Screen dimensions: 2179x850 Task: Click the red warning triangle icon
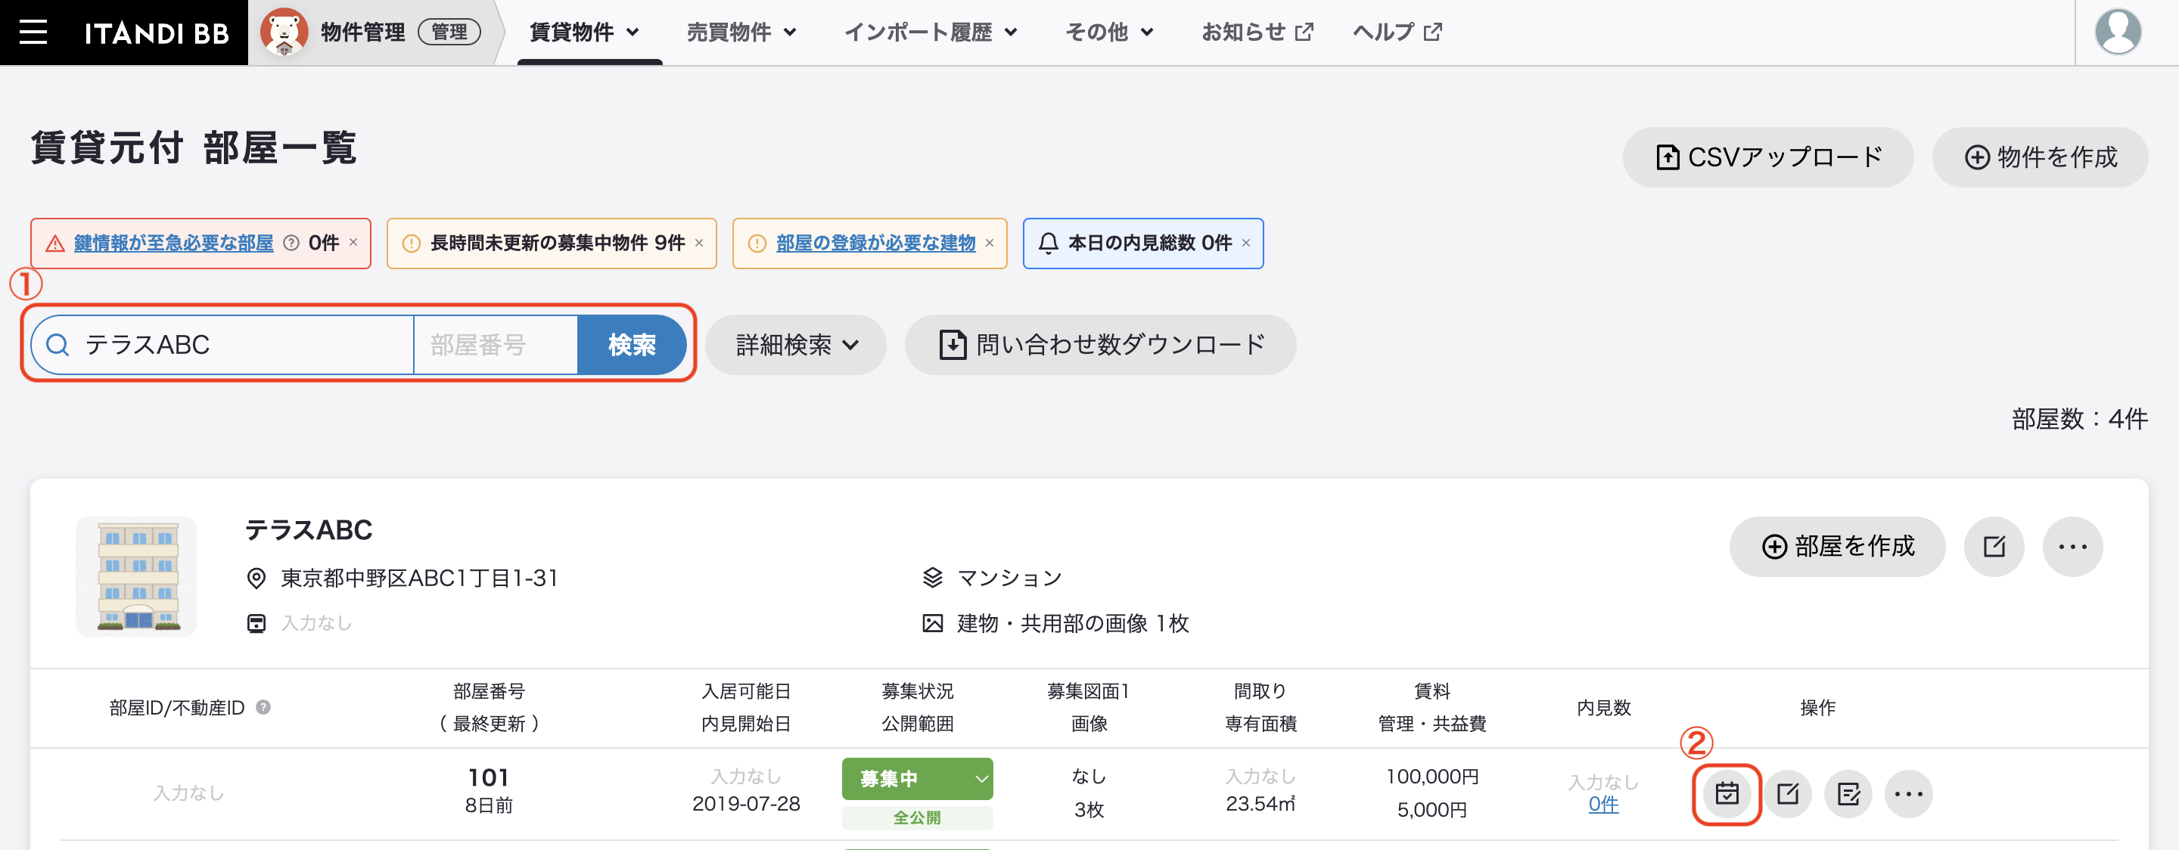(55, 244)
